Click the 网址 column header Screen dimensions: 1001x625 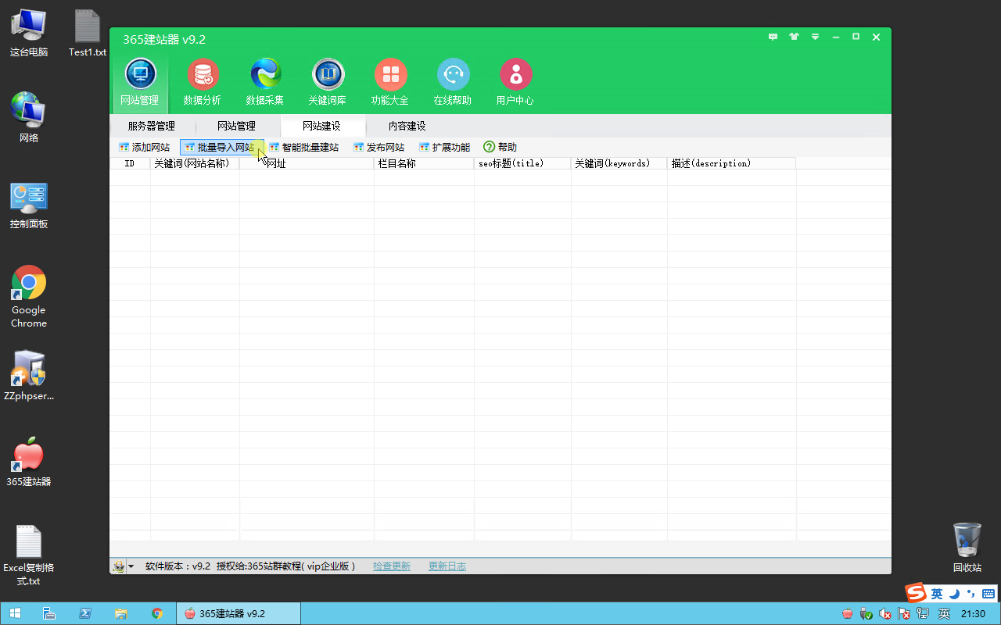click(307, 163)
